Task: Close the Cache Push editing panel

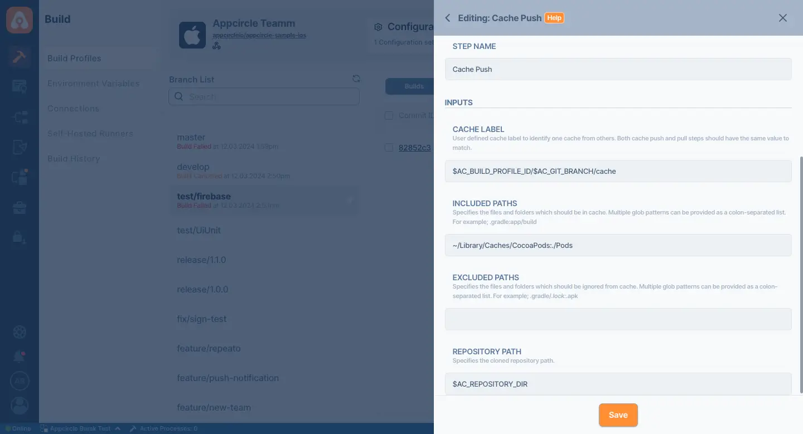Action: [x=783, y=18]
